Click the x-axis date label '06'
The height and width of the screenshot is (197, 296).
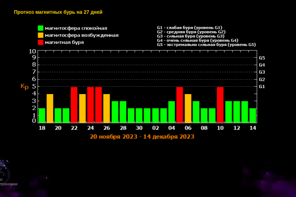click(188, 128)
